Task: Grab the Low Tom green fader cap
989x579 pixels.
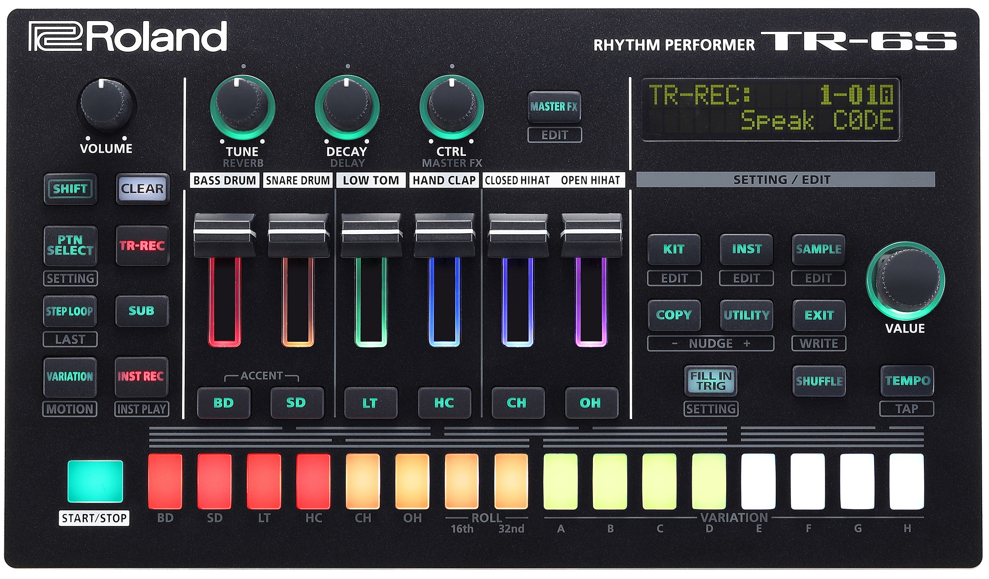Action: point(372,235)
